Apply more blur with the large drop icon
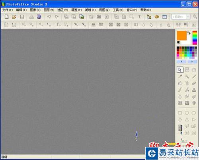Screen dimensions: 199x160 coord(151,25)
